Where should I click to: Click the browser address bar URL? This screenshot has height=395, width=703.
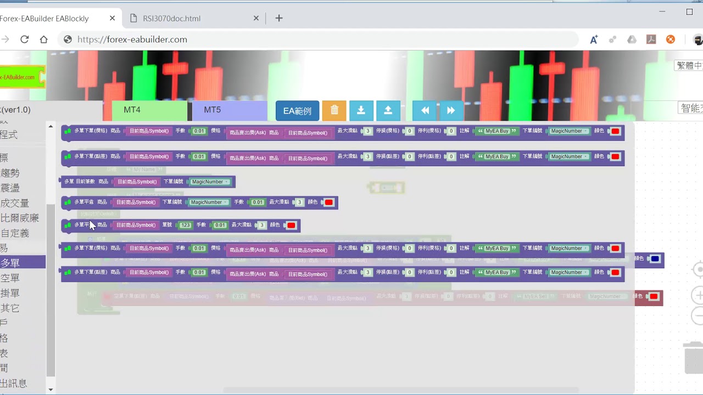(x=132, y=39)
